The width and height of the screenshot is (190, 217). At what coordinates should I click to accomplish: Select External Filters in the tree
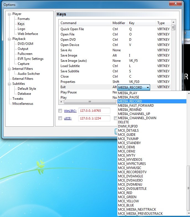[x=23, y=79]
